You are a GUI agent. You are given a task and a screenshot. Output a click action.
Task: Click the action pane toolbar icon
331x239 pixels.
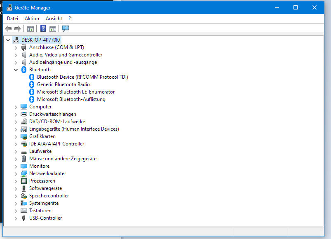(x=53, y=29)
